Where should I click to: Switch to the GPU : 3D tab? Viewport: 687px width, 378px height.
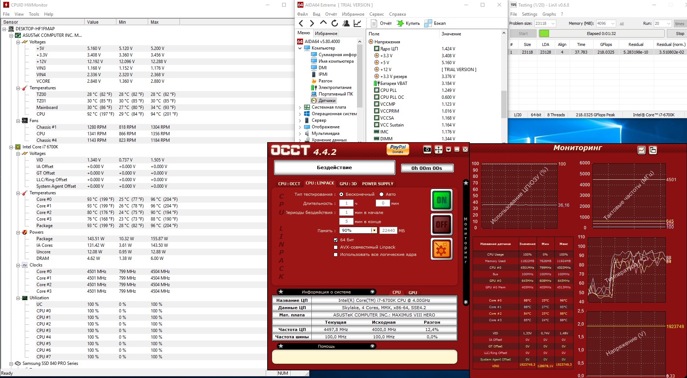(x=348, y=184)
